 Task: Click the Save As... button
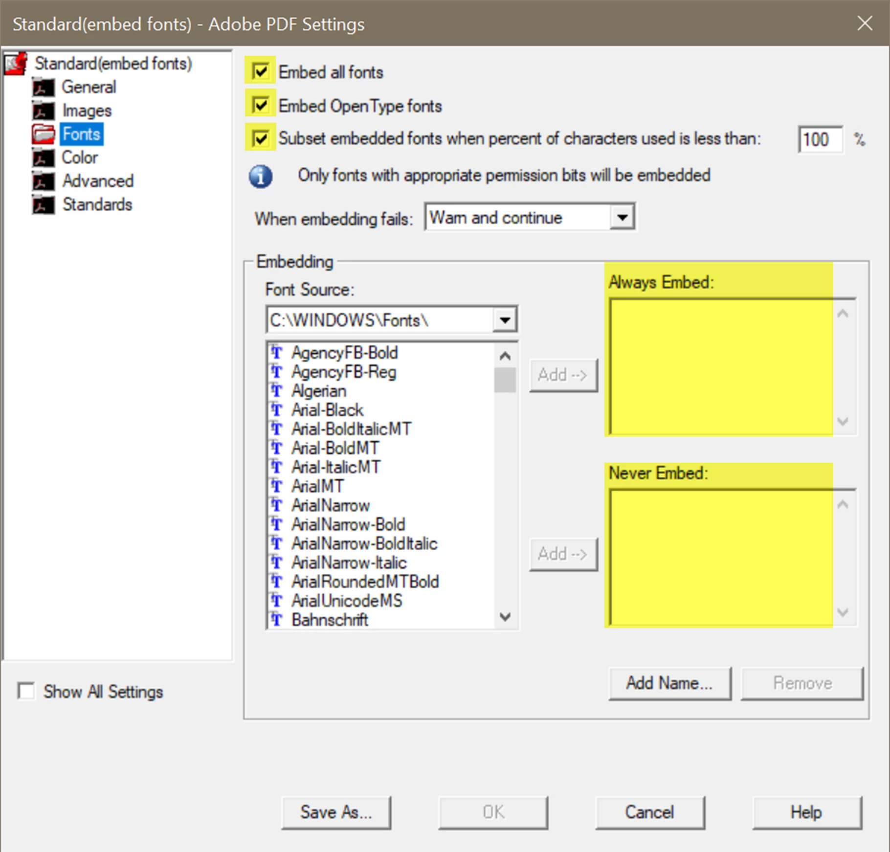[x=336, y=812]
